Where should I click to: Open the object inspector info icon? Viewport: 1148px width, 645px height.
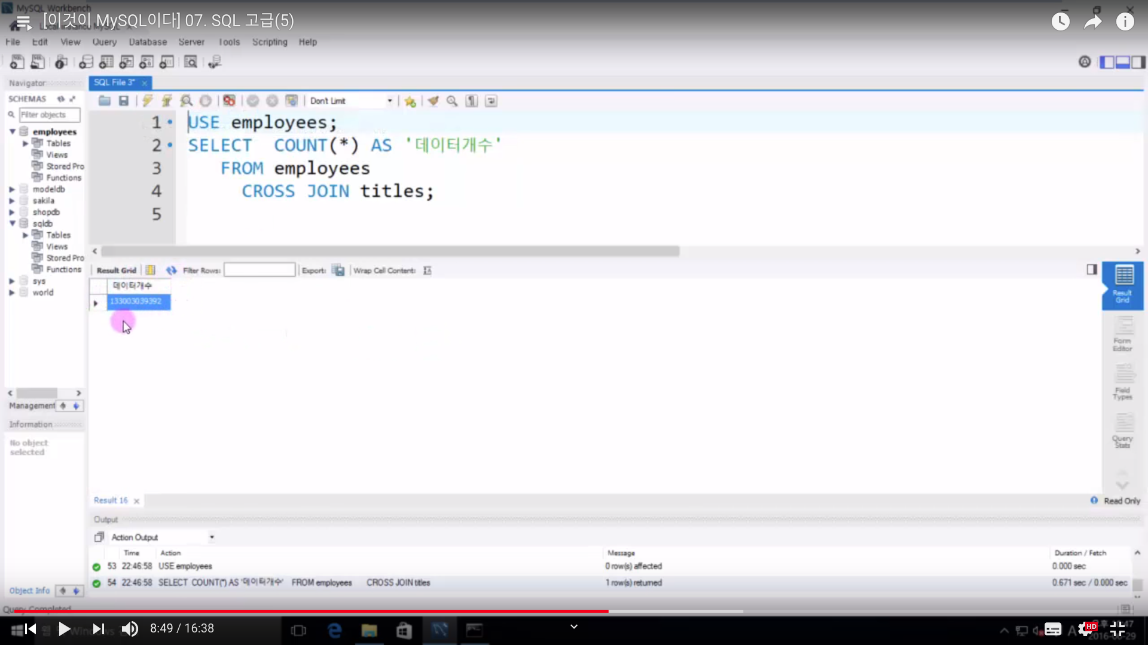pos(60,62)
